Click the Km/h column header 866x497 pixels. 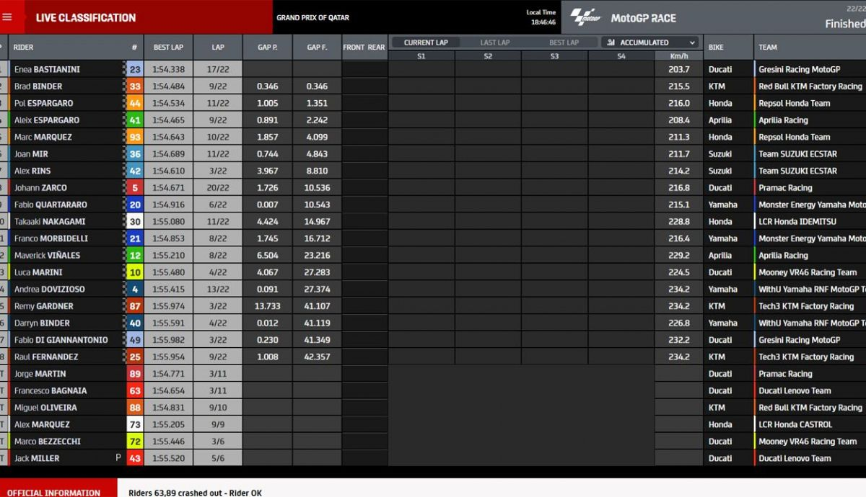679,55
